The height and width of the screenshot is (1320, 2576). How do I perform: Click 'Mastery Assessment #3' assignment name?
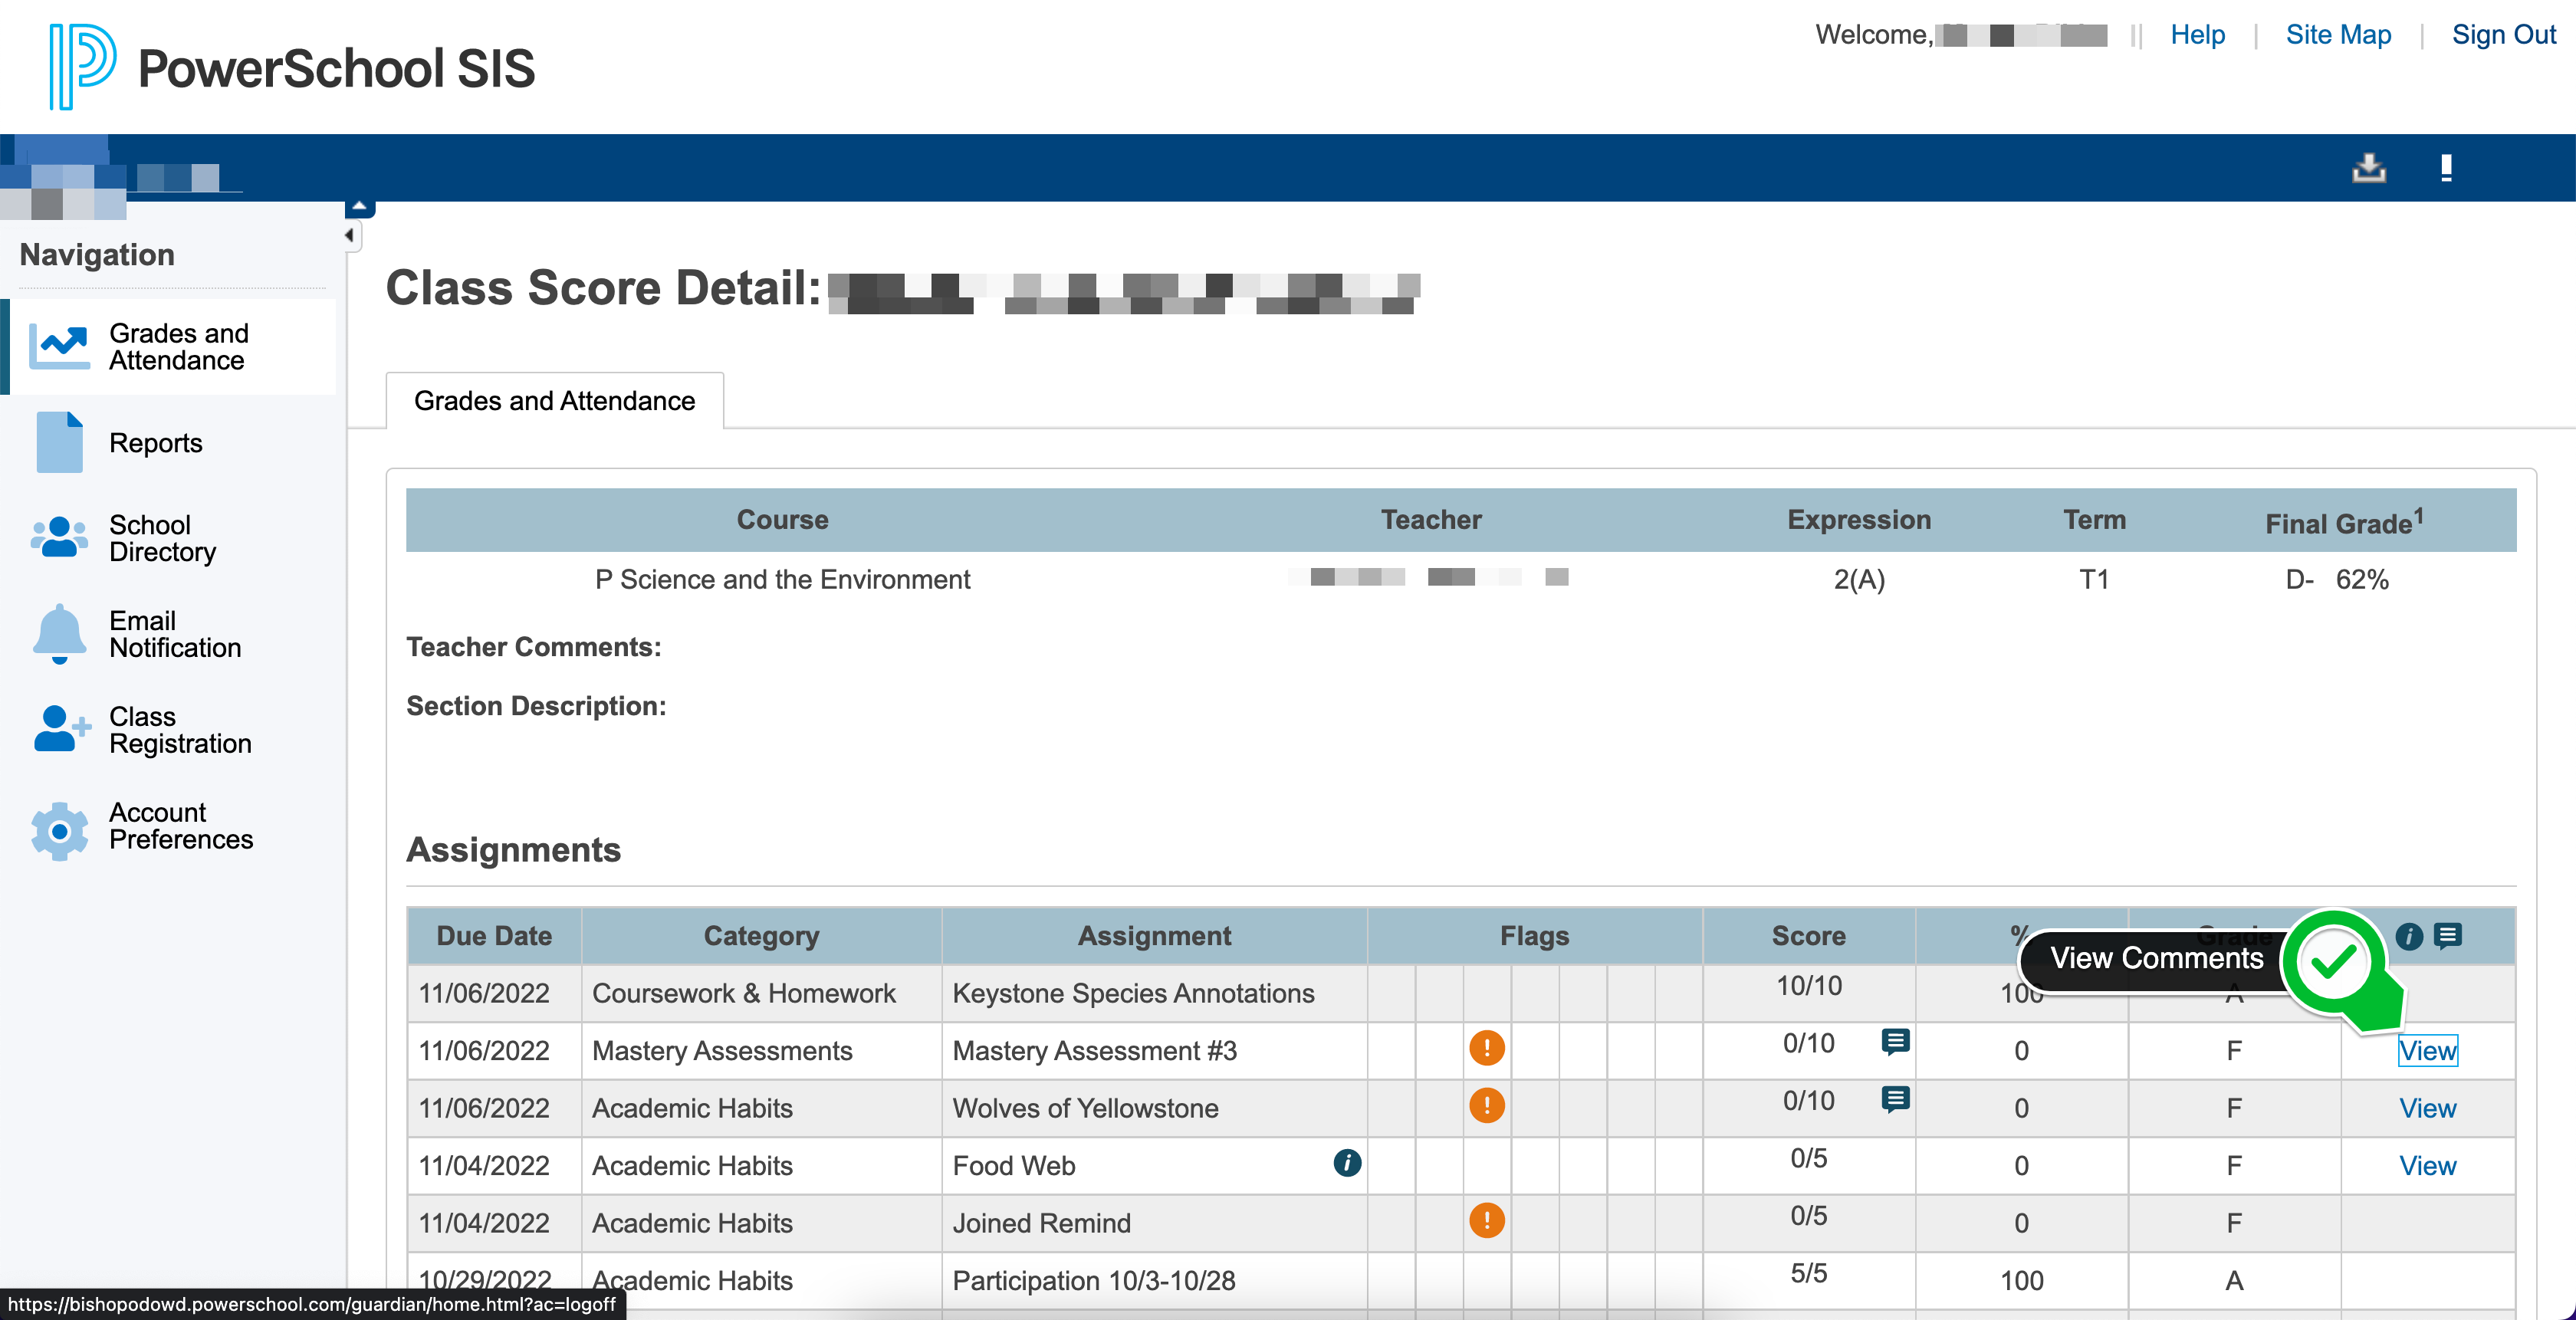point(1094,1051)
